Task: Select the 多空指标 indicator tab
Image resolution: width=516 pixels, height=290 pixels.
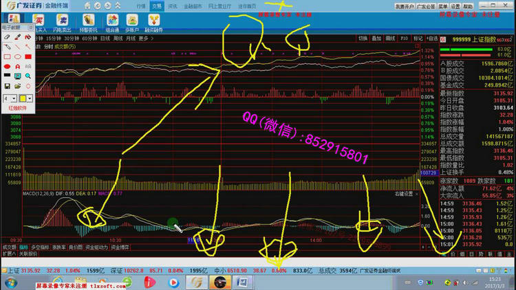Action: pos(41,246)
